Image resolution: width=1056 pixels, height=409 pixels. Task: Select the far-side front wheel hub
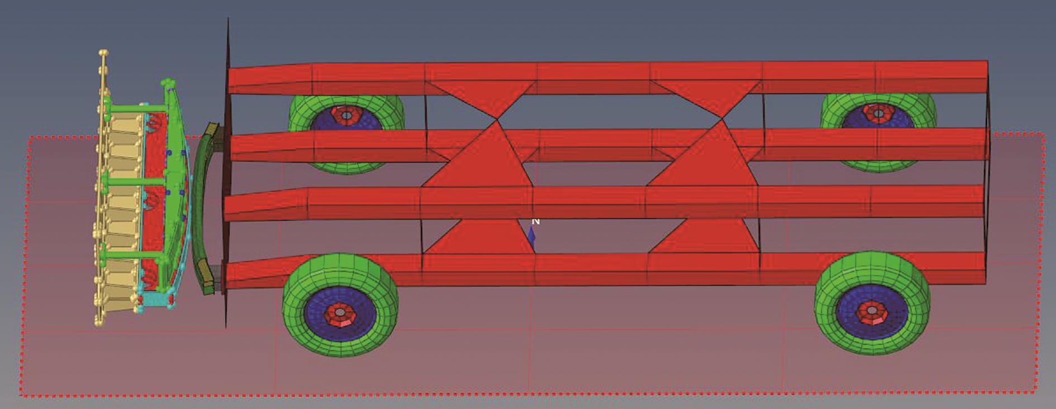click(x=346, y=115)
